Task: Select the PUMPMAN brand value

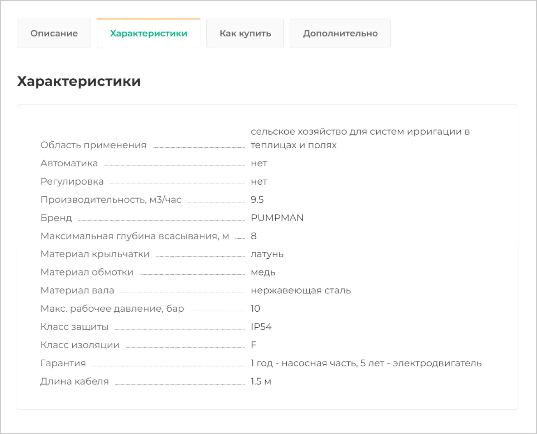Action: coord(277,218)
